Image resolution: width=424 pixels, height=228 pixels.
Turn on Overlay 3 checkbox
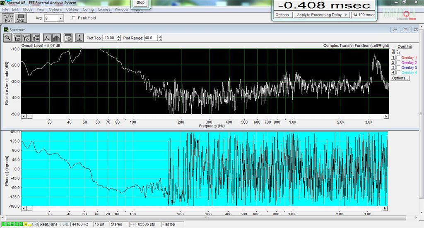tap(398, 67)
